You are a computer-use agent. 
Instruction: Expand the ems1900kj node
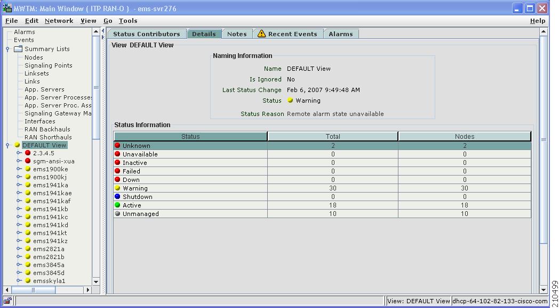point(19,177)
